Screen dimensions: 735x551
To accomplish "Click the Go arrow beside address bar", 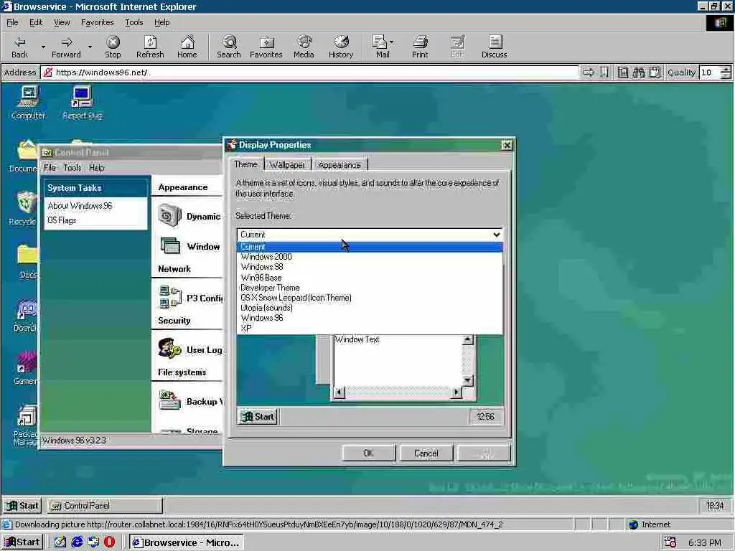I will point(589,72).
